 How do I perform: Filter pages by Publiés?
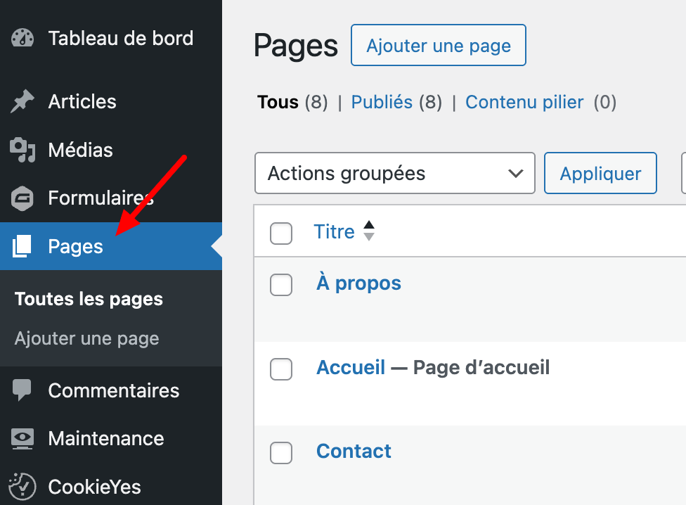click(382, 102)
